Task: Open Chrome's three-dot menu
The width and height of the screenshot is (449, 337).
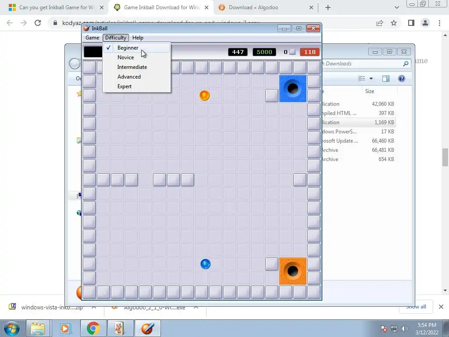Action: (439, 23)
